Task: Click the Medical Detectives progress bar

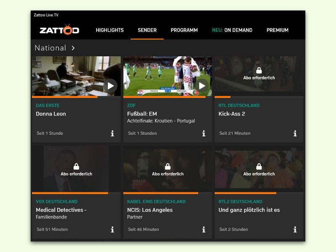Action: [x=76, y=193]
